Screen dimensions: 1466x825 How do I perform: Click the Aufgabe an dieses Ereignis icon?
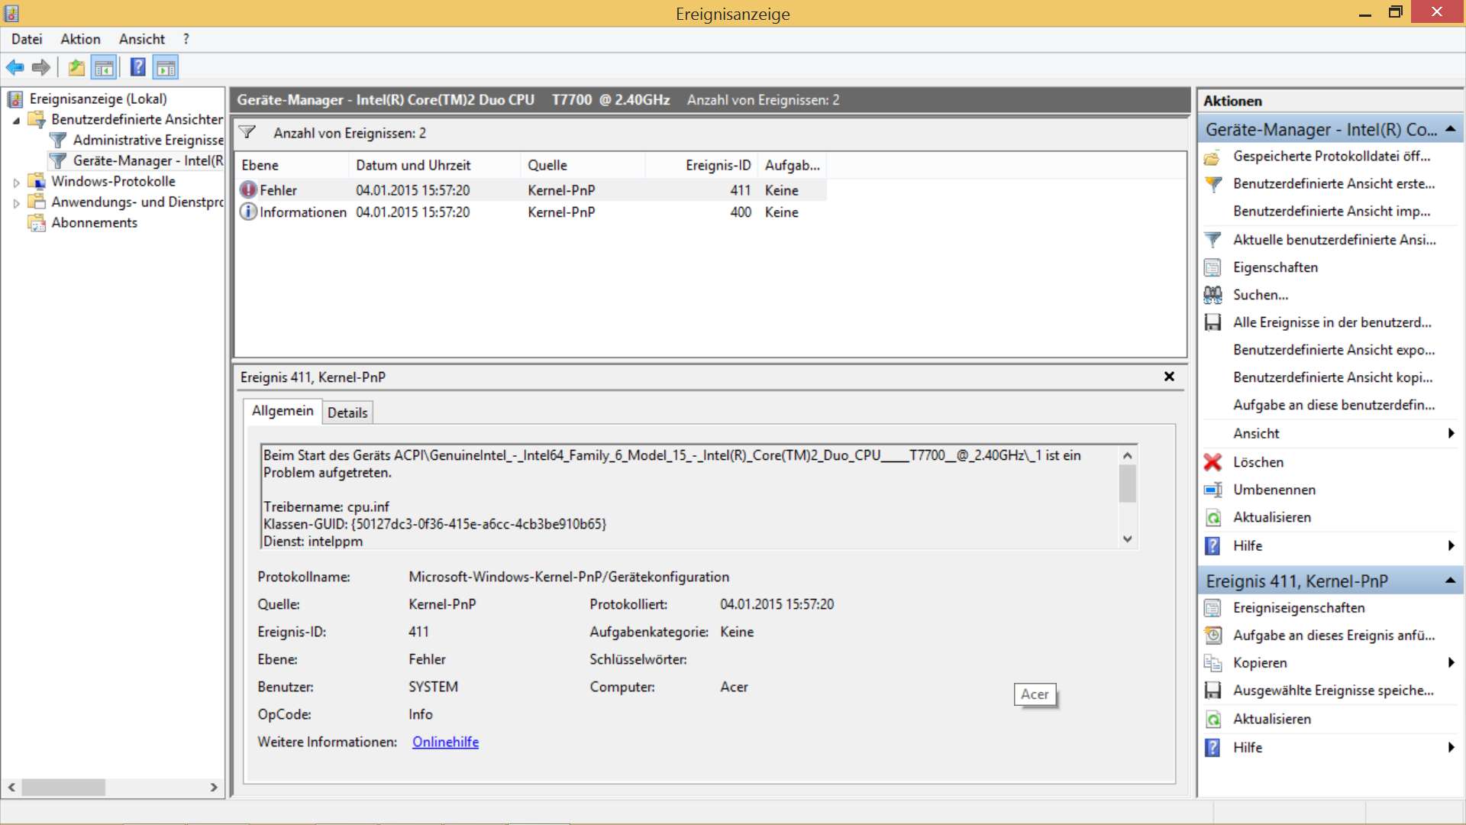1213,636
